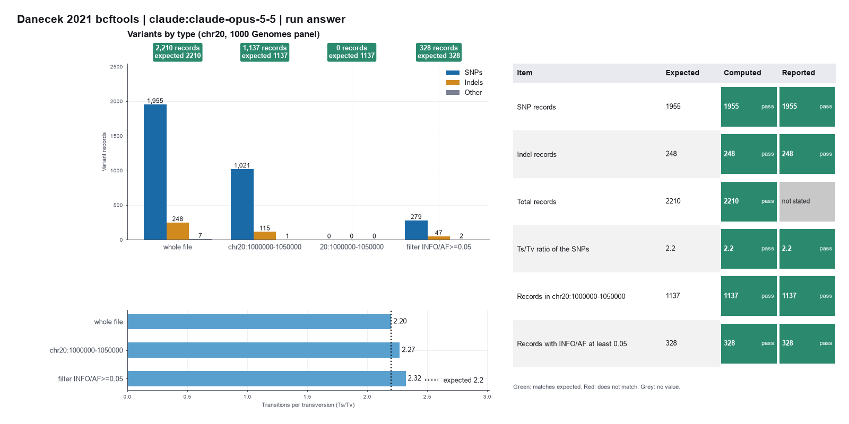Click the 'Variants by type' chart title
This screenshot has height=424, width=849.
click(223, 34)
